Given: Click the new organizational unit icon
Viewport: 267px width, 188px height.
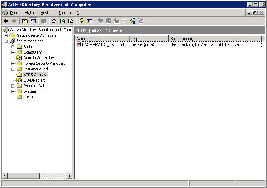Looking at the screenshot, I should point(116,21).
